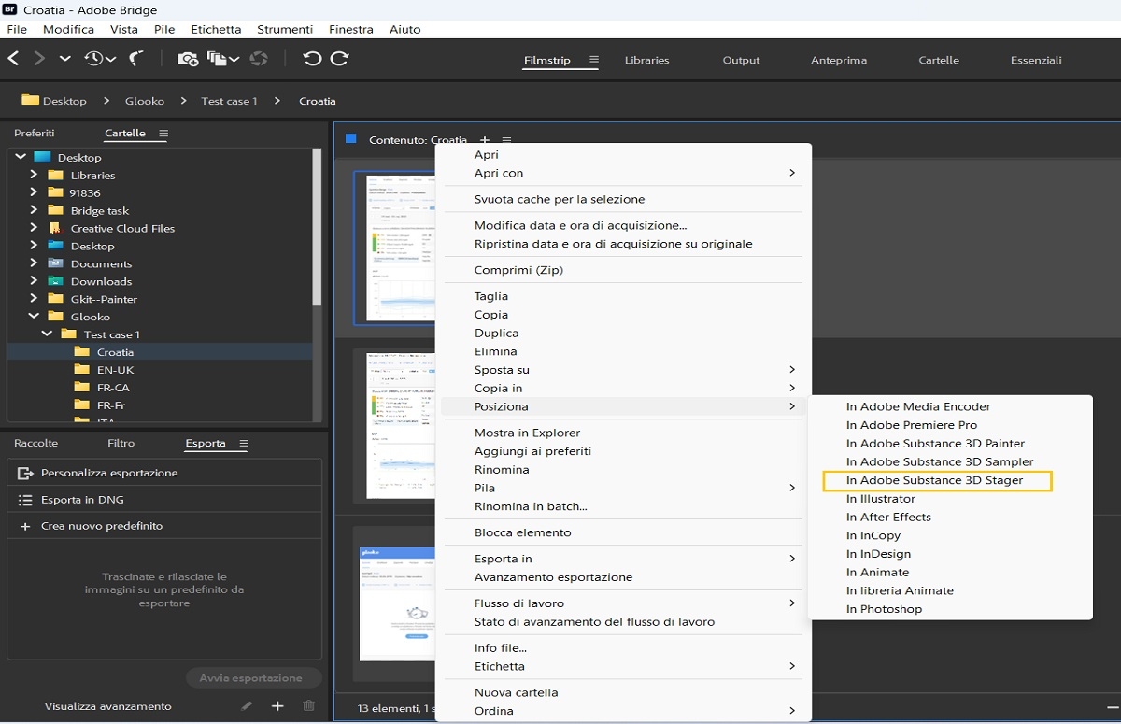1121x724 pixels.
Task: Click the refine batch stack icon
Action: pos(218,59)
